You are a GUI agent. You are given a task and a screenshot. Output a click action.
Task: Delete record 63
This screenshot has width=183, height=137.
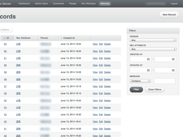tap(107, 44)
